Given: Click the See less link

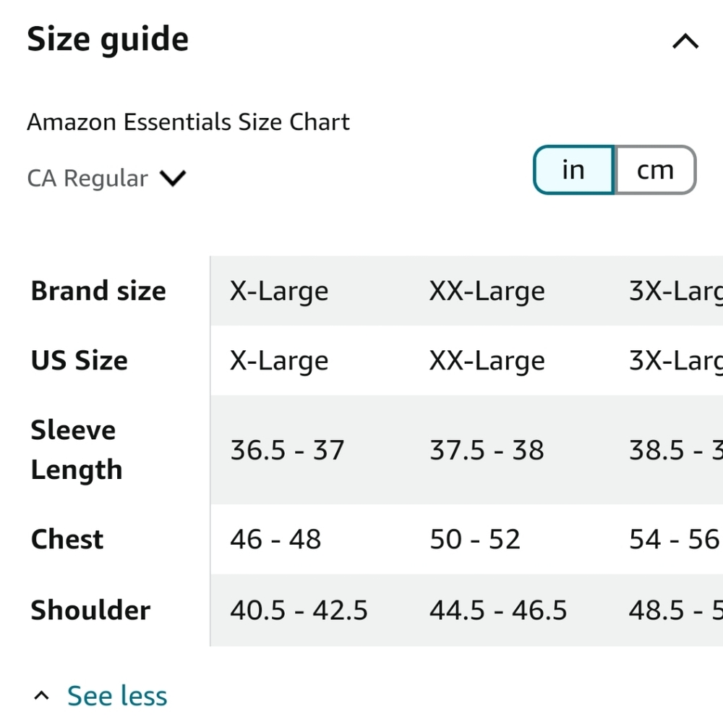Looking at the screenshot, I should (x=117, y=695).
